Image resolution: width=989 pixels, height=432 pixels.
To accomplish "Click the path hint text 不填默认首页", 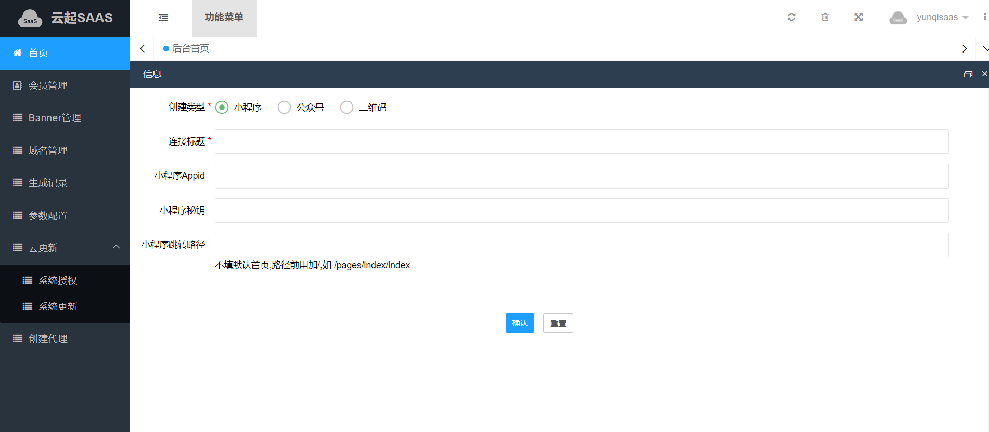I will 312,265.
